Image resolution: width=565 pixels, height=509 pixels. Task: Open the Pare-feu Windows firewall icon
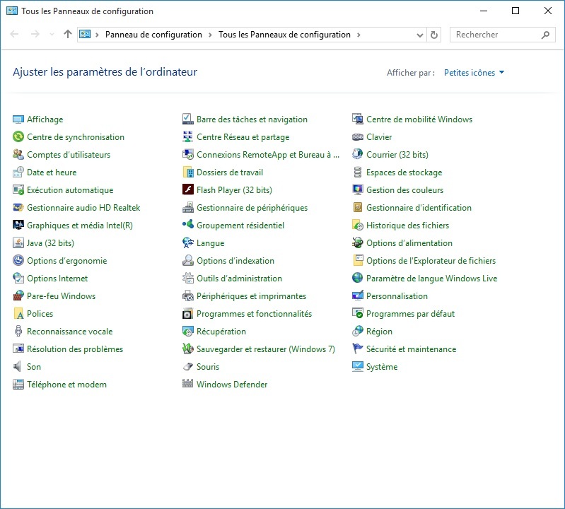[18, 296]
